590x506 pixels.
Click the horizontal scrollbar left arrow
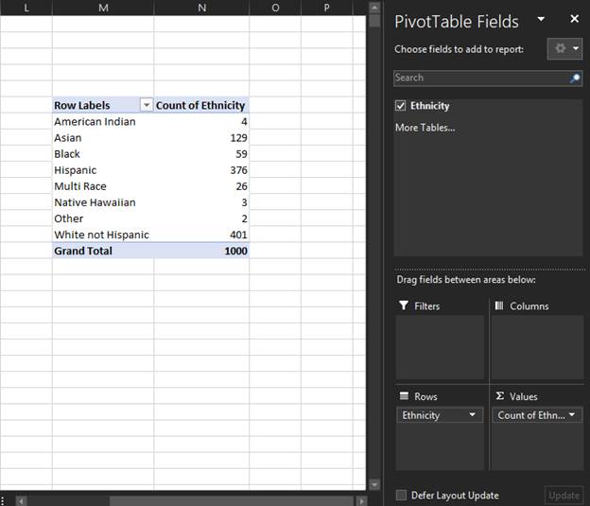click(x=21, y=501)
